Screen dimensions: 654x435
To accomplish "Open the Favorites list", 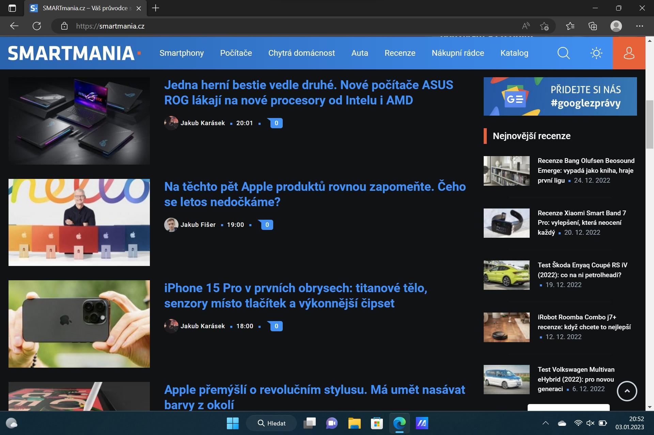I will pyautogui.click(x=570, y=26).
